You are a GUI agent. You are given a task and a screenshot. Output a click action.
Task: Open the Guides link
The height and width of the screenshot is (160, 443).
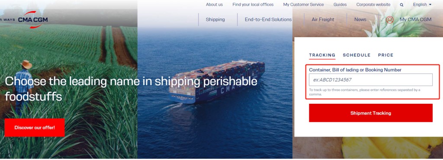click(340, 4)
